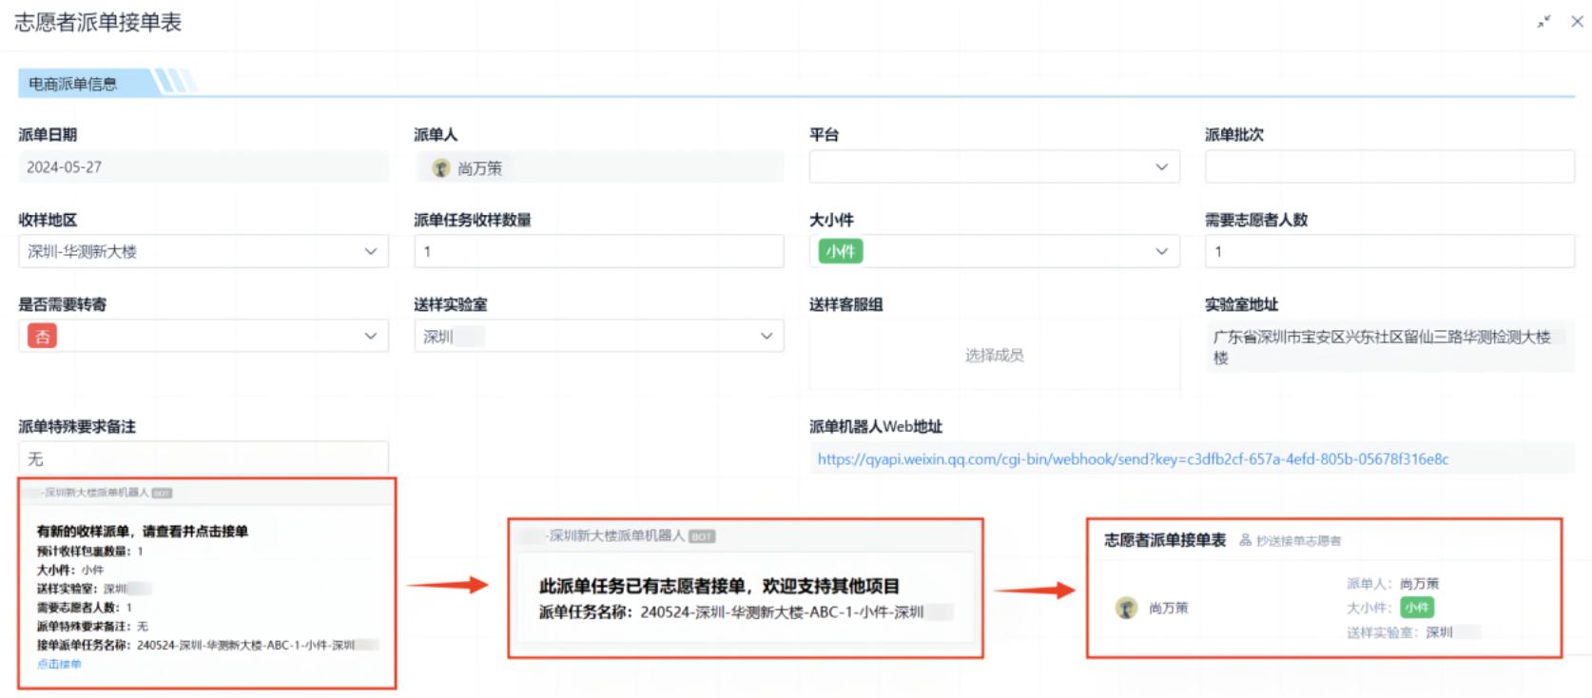Viewport: 1592px width, 698px height.
Task: Click the 派单任务收样数量 input field
Action: tap(599, 251)
